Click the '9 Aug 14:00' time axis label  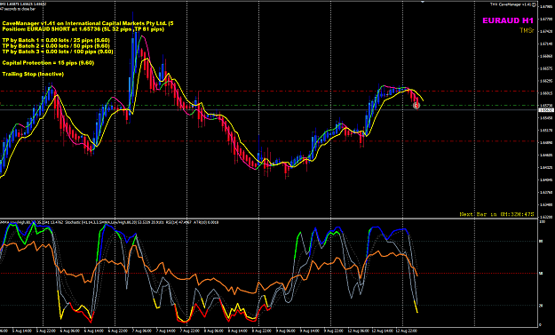(311, 331)
